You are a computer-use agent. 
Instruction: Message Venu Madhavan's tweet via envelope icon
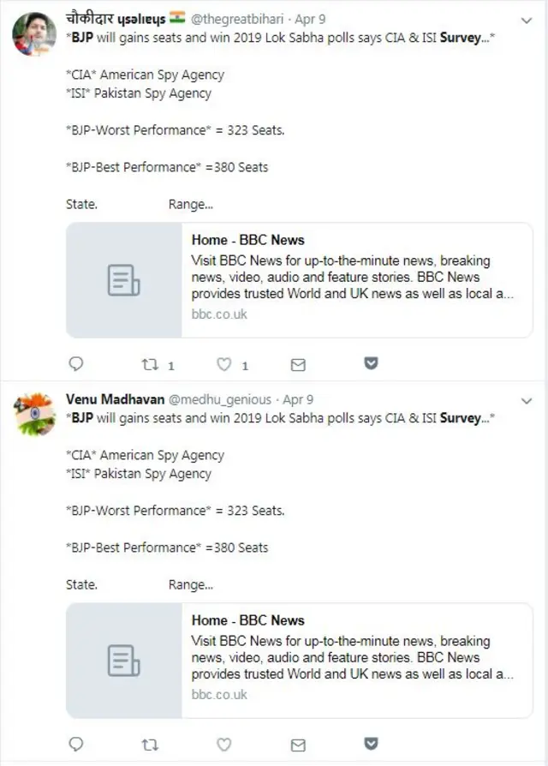coord(298,745)
